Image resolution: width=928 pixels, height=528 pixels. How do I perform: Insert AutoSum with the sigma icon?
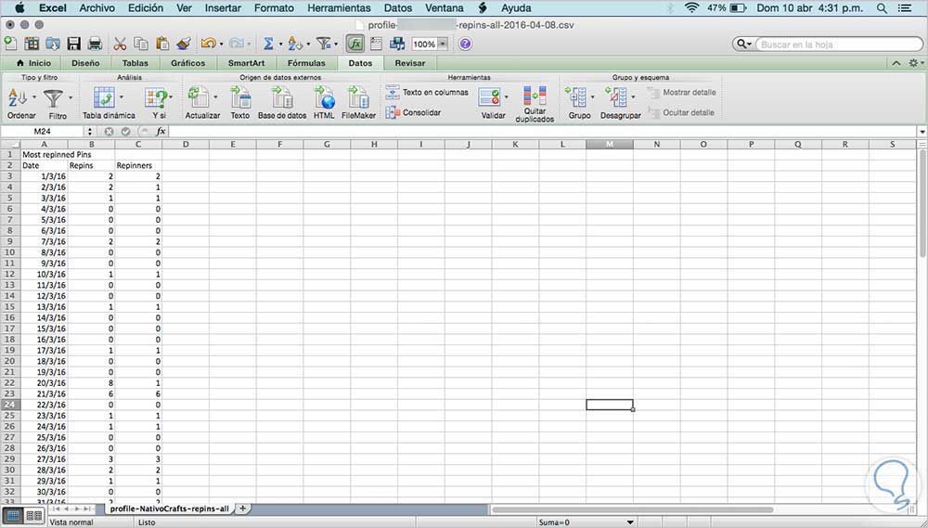tap(268, 44)
